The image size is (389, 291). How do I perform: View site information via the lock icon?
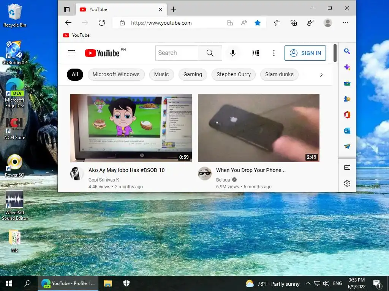(122, 23)
